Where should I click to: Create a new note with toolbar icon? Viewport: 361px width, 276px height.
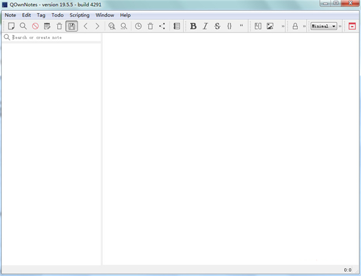coord(11,26)
